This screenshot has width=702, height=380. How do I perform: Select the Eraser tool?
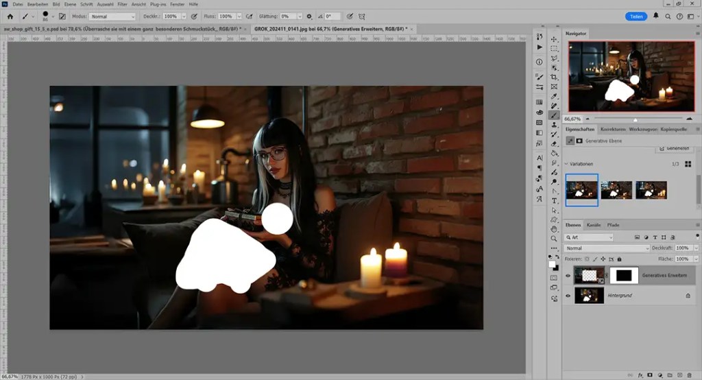pyautogui.click(x=554, y=143)
